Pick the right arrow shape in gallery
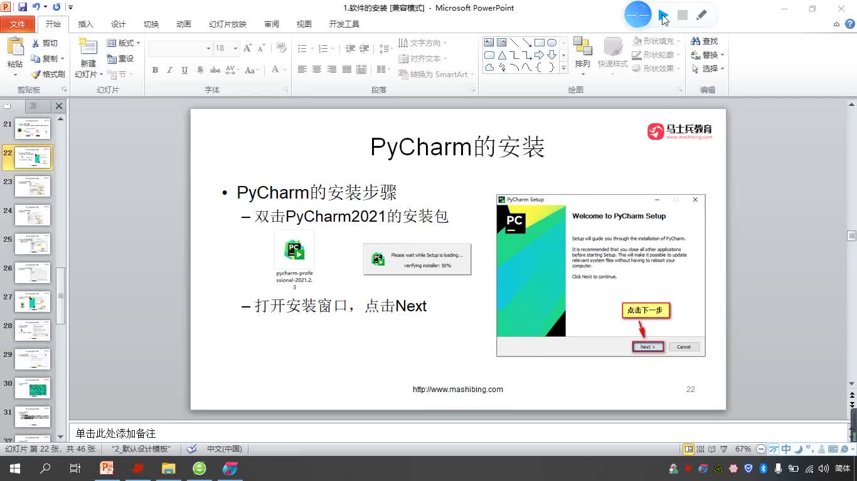The width and height of the screenshot is (857, 481). (539, 55)
